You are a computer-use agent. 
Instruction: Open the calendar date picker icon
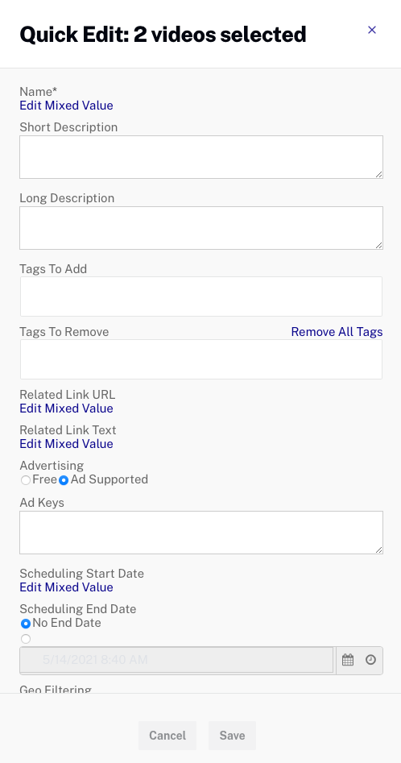[348, 661]
